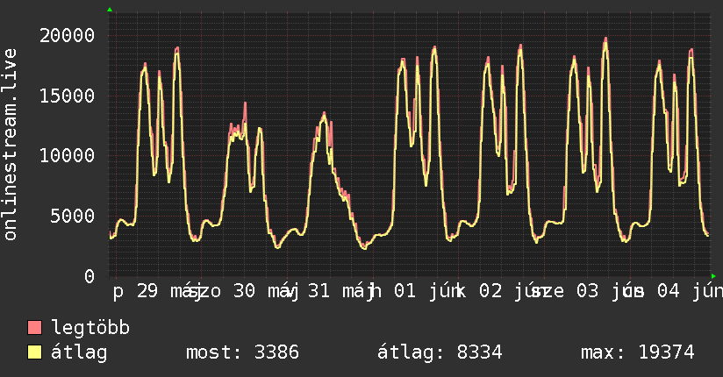Click the 31 máj date label

(x=340, y=291)
